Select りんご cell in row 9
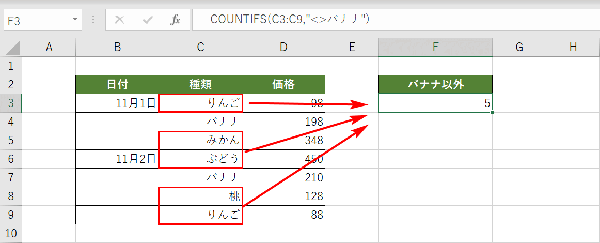 tap(200, 215)
